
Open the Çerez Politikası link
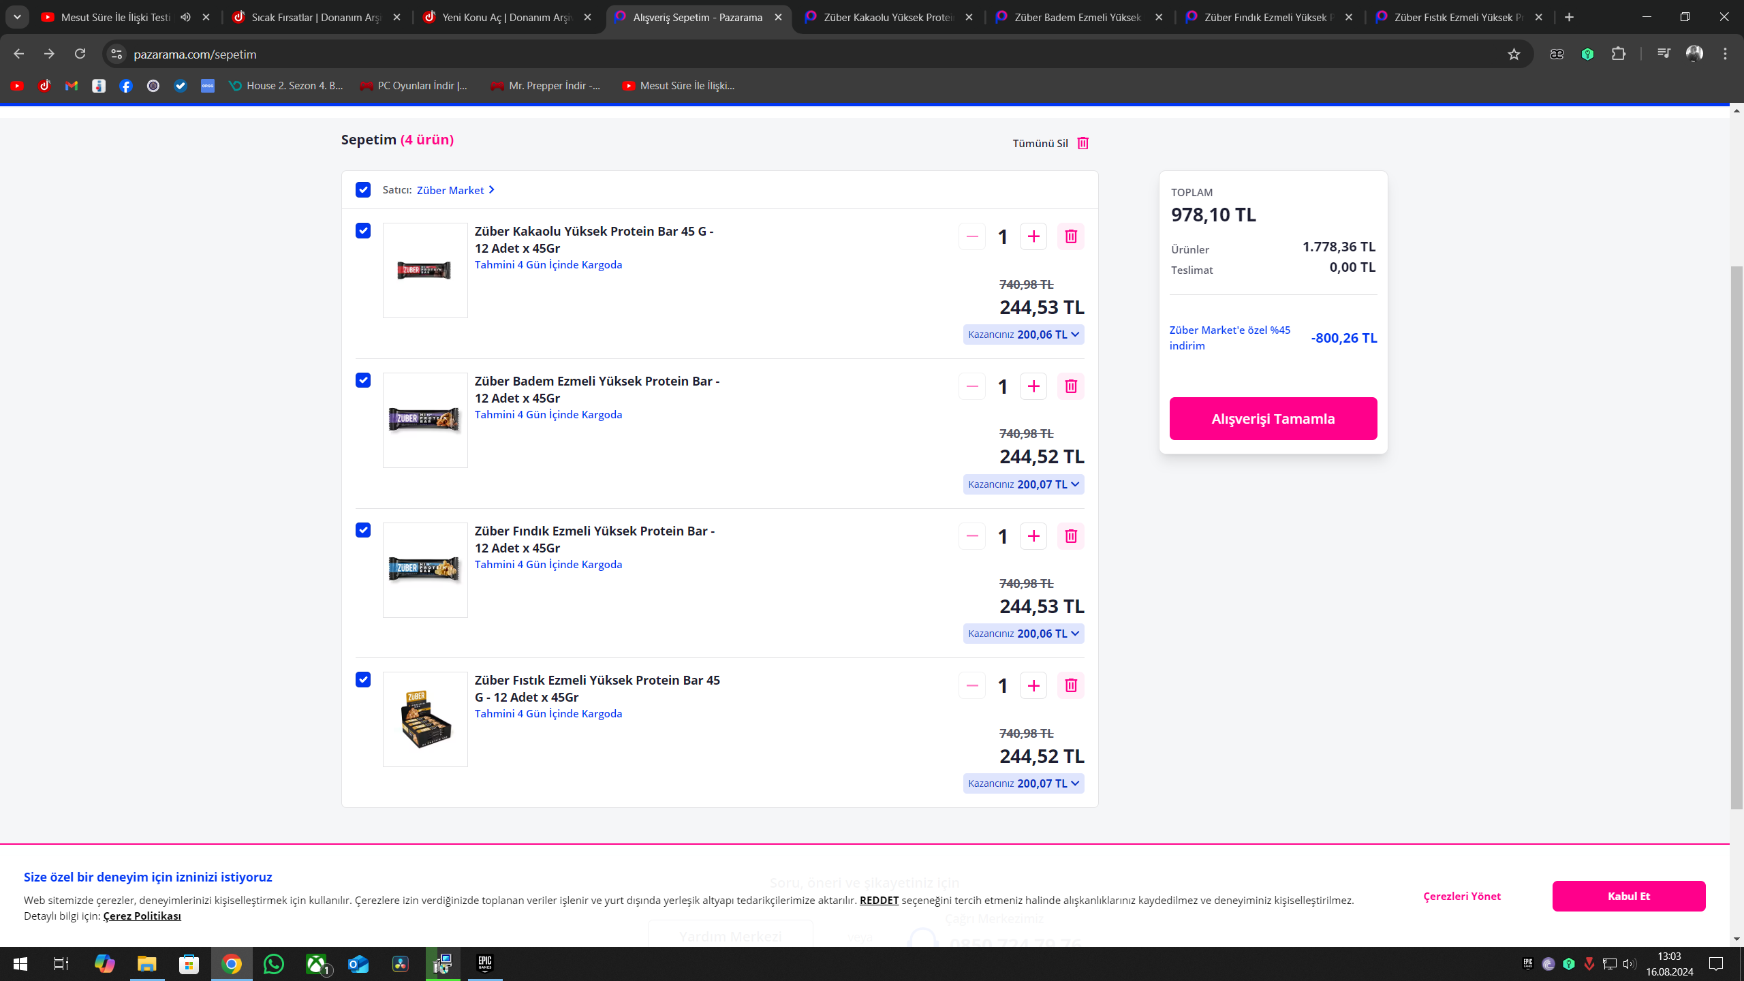[142, 916]
